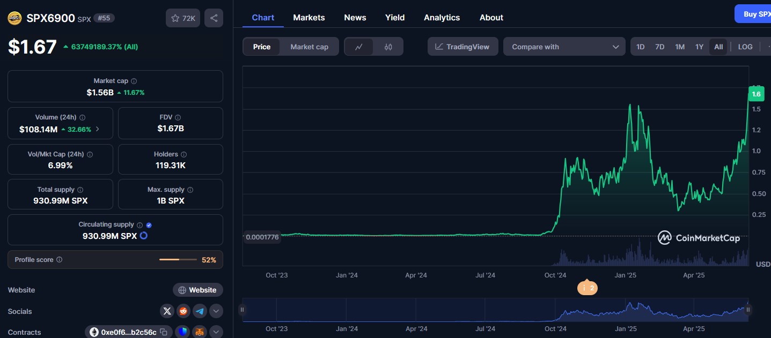The width and height of the screenshot is (771, 338).
Task: Toggle LOG scale on chart
Action: point(745,47)
